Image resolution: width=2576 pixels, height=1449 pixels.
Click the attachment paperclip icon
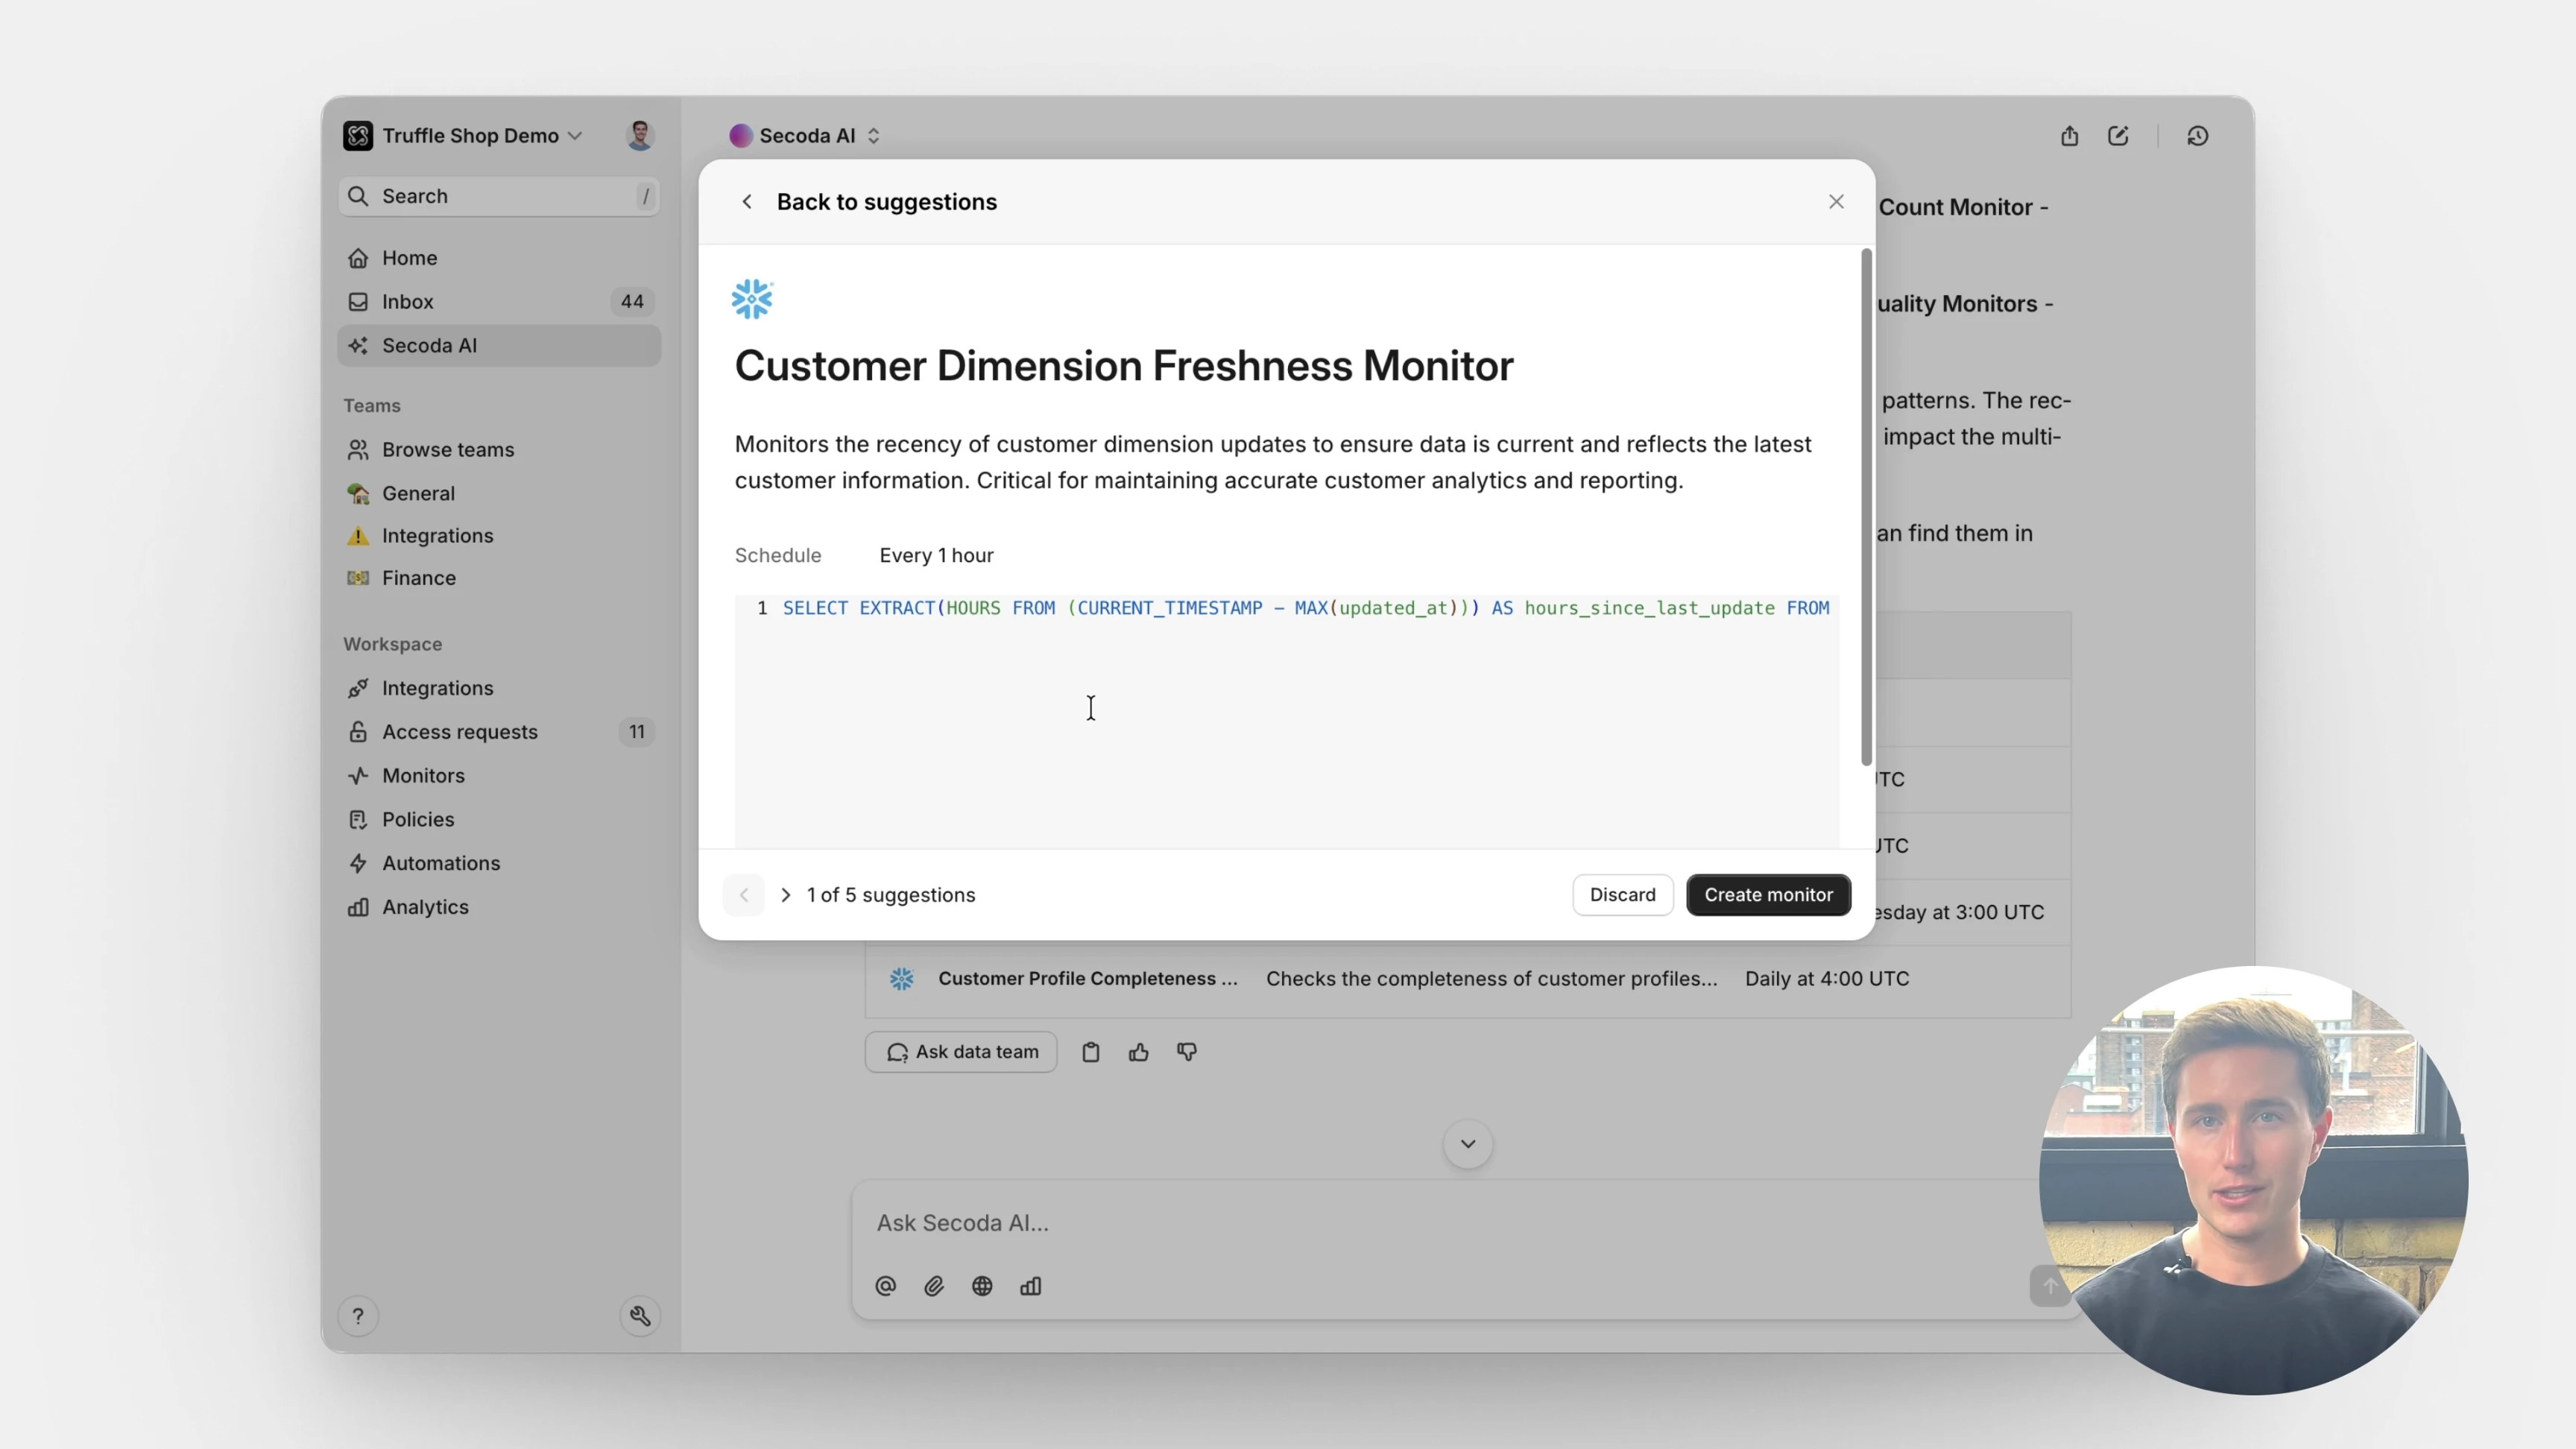[x=934, y=1286]
